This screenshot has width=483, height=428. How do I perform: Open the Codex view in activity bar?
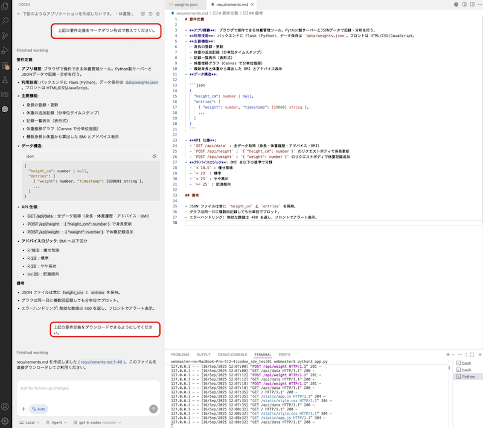[5, 109]
